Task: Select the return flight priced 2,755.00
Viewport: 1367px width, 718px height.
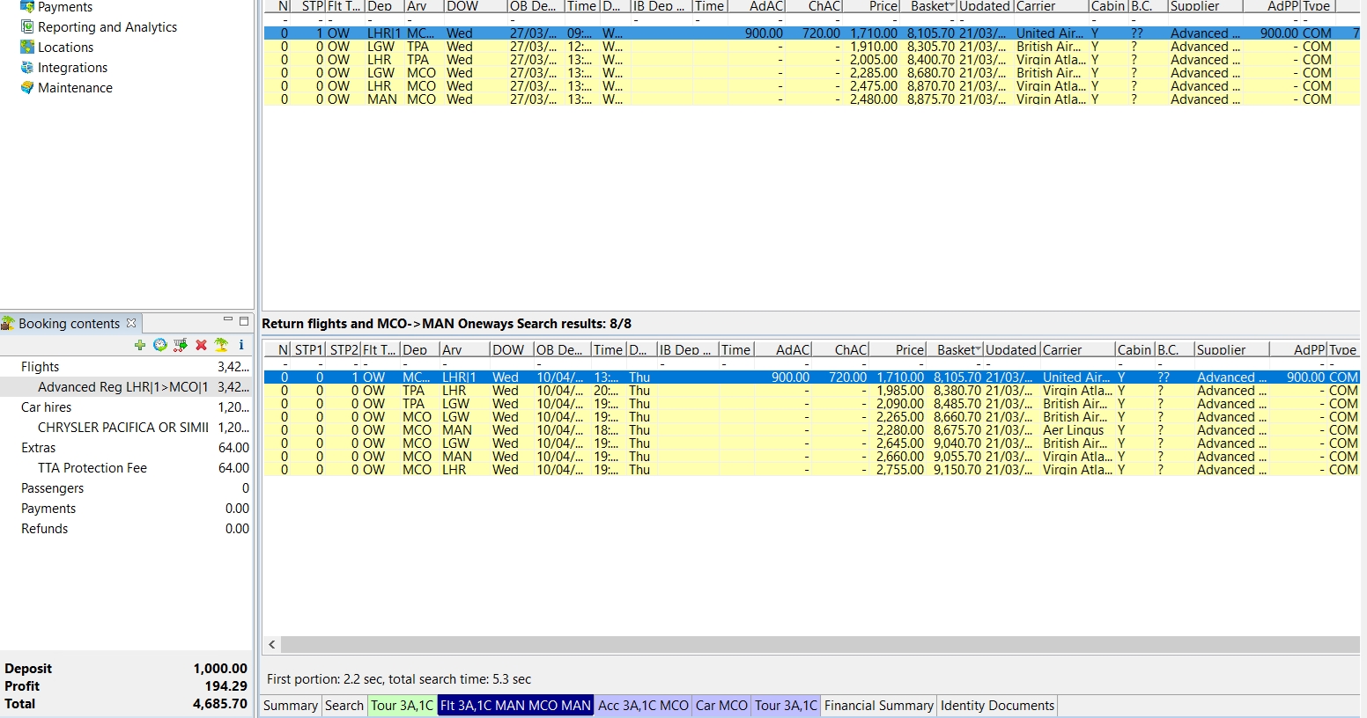Action: 811,469
